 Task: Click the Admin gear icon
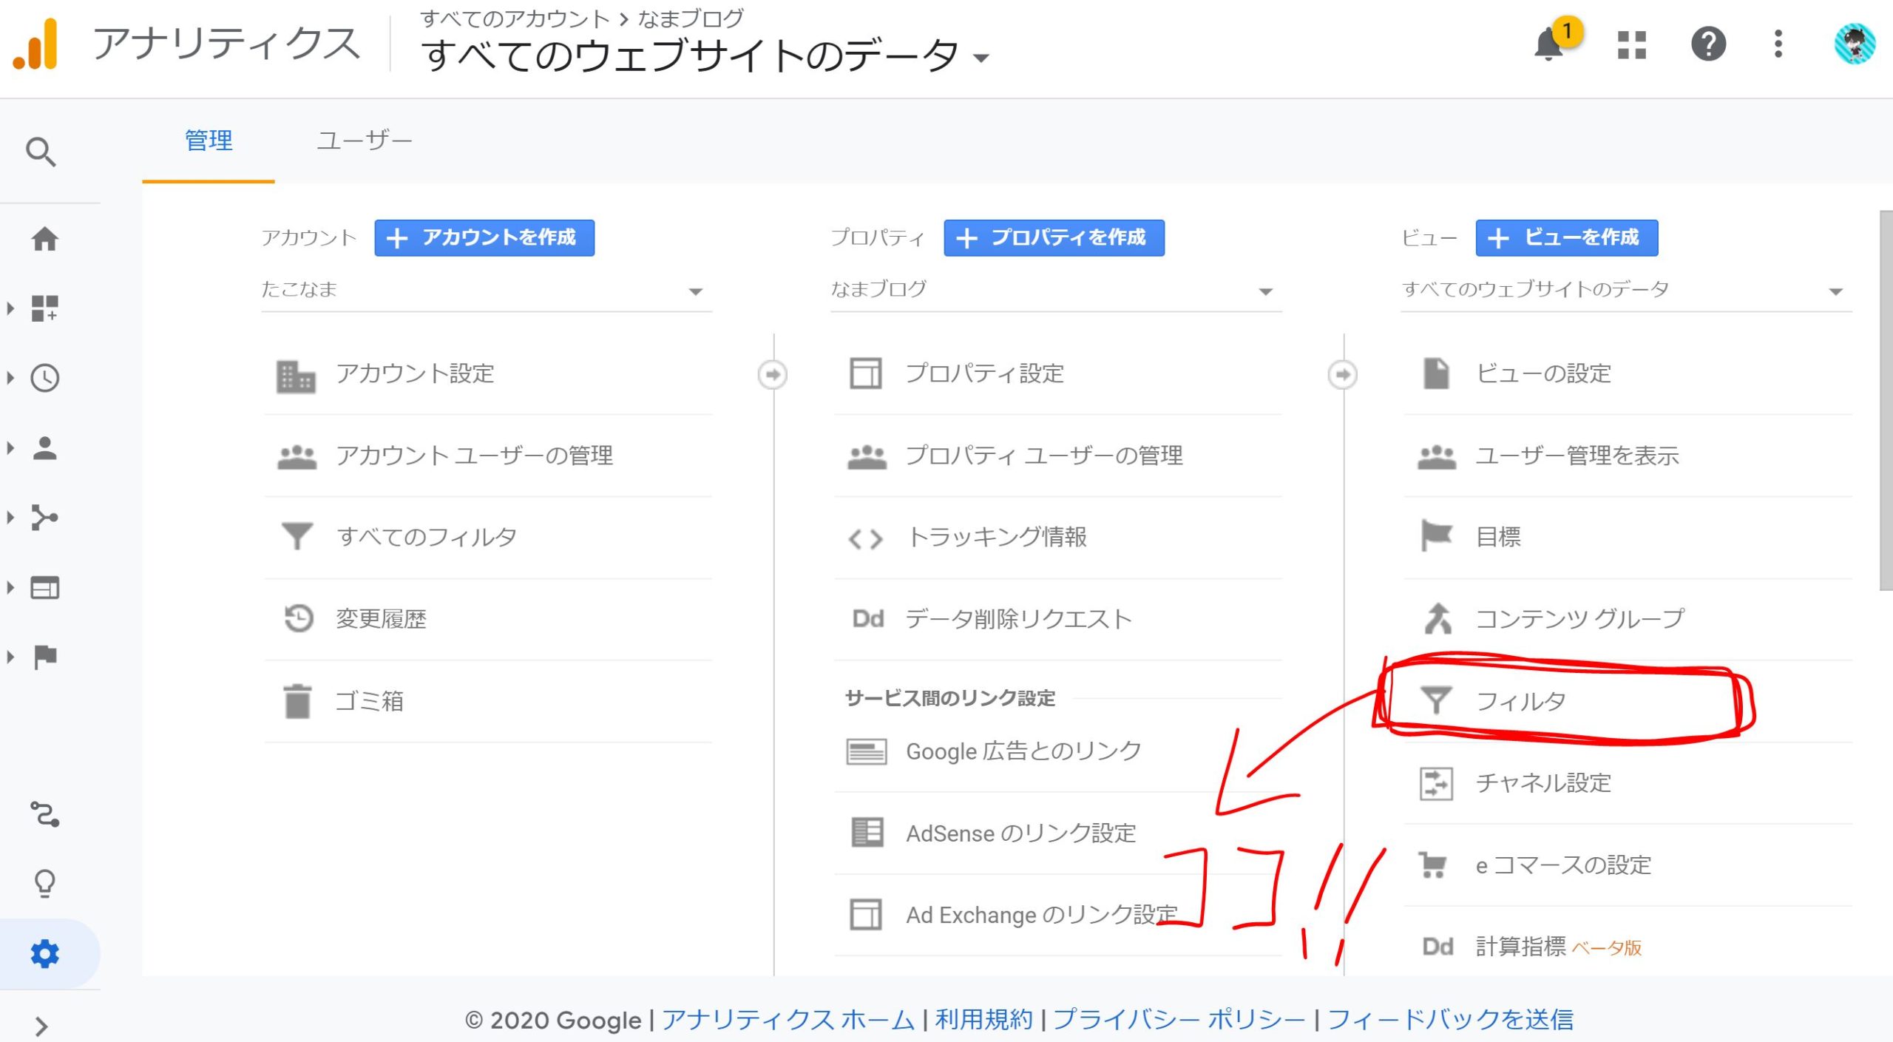[44, 954]
